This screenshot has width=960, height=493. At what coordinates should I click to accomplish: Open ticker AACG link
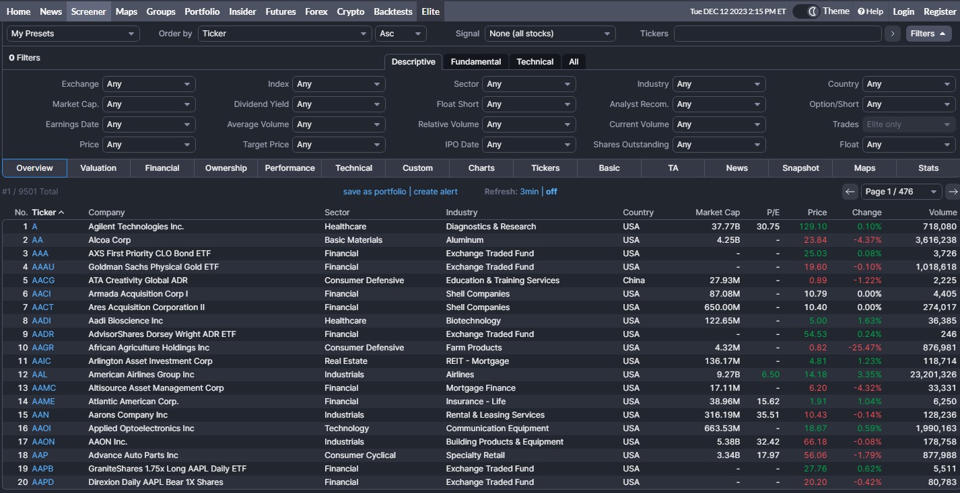[x=43, y=280]
